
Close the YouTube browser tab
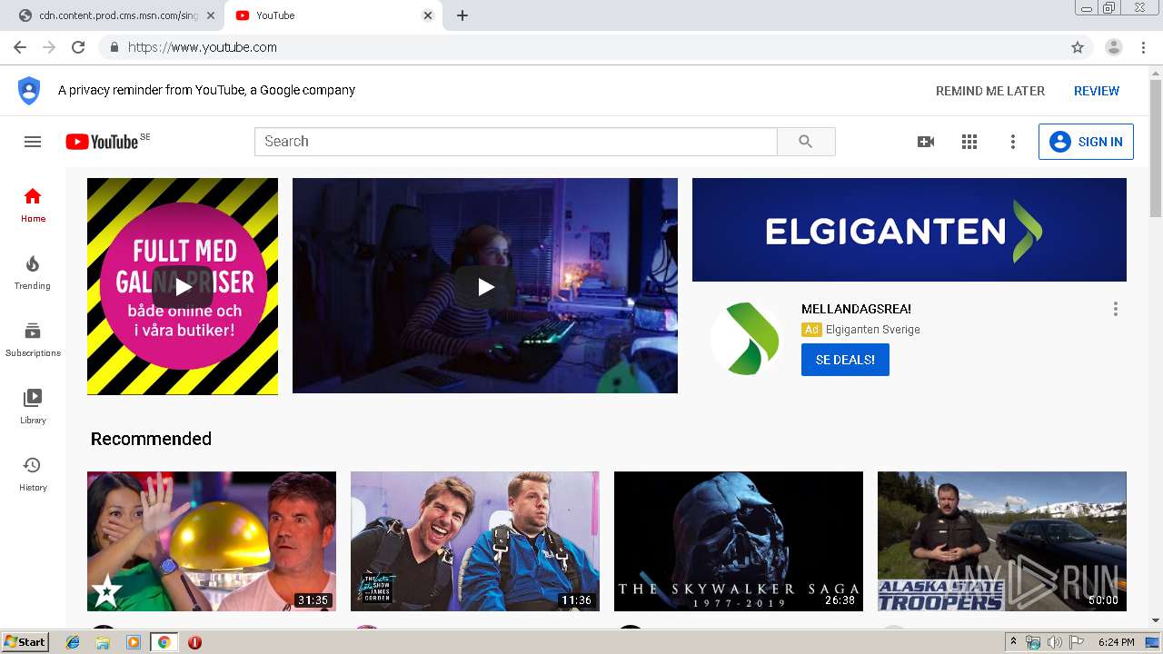tap(428, 15)
